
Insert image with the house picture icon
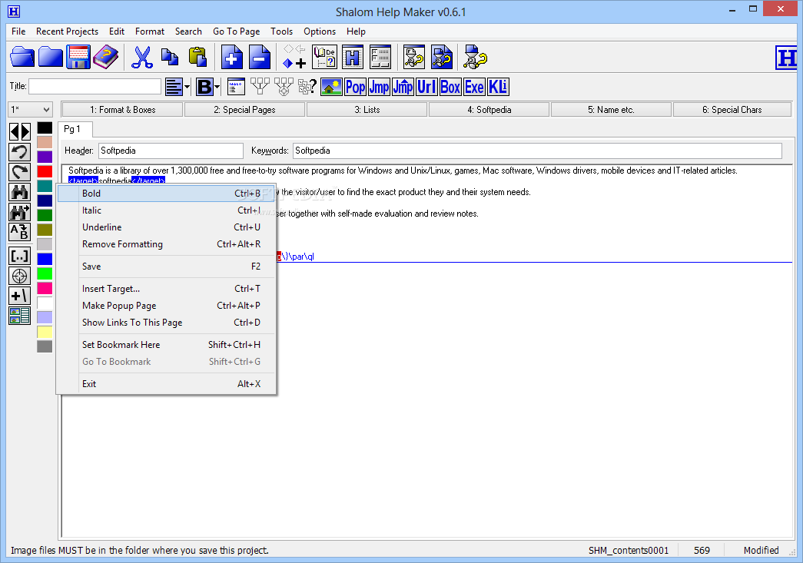pyautogui.click(x=331, y=87)
